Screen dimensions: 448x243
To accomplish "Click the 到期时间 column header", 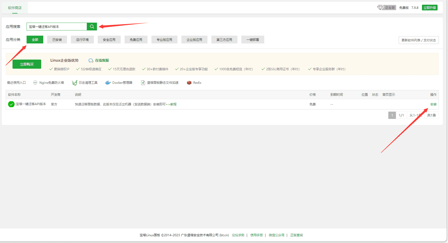I will 336,95.
